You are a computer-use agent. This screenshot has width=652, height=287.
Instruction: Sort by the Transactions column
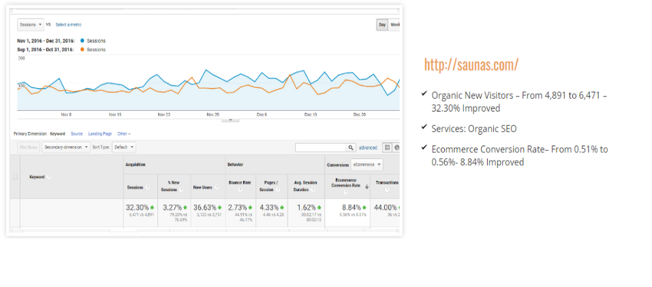[387, 182]
